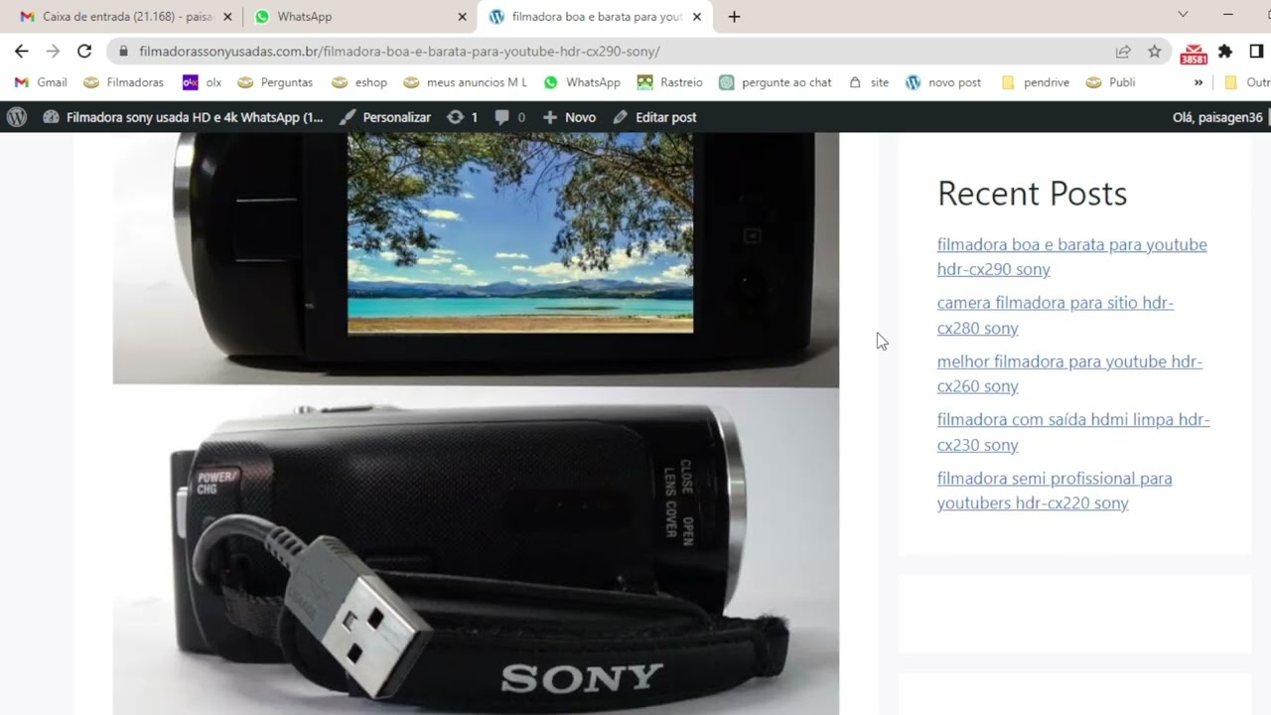This screenshot has width=1271, height=715.
Task: Open the Publi bookmark
Action: 1111,82
